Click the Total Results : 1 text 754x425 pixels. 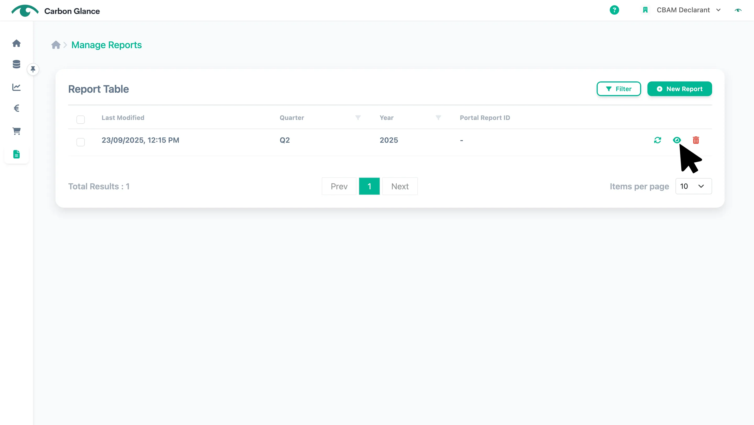click(99, 186)
